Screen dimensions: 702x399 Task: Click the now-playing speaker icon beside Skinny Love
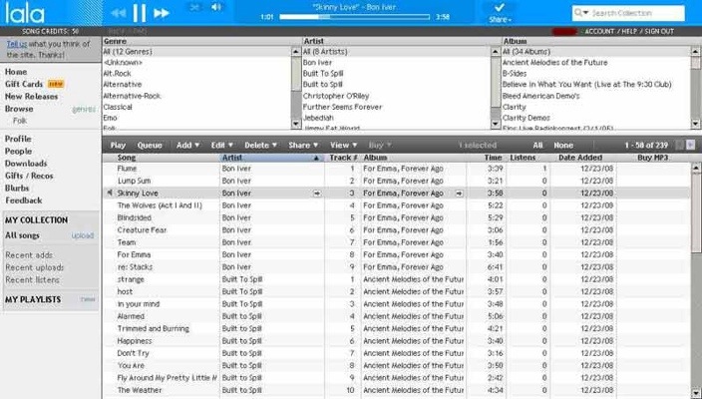tap(109, 193)
